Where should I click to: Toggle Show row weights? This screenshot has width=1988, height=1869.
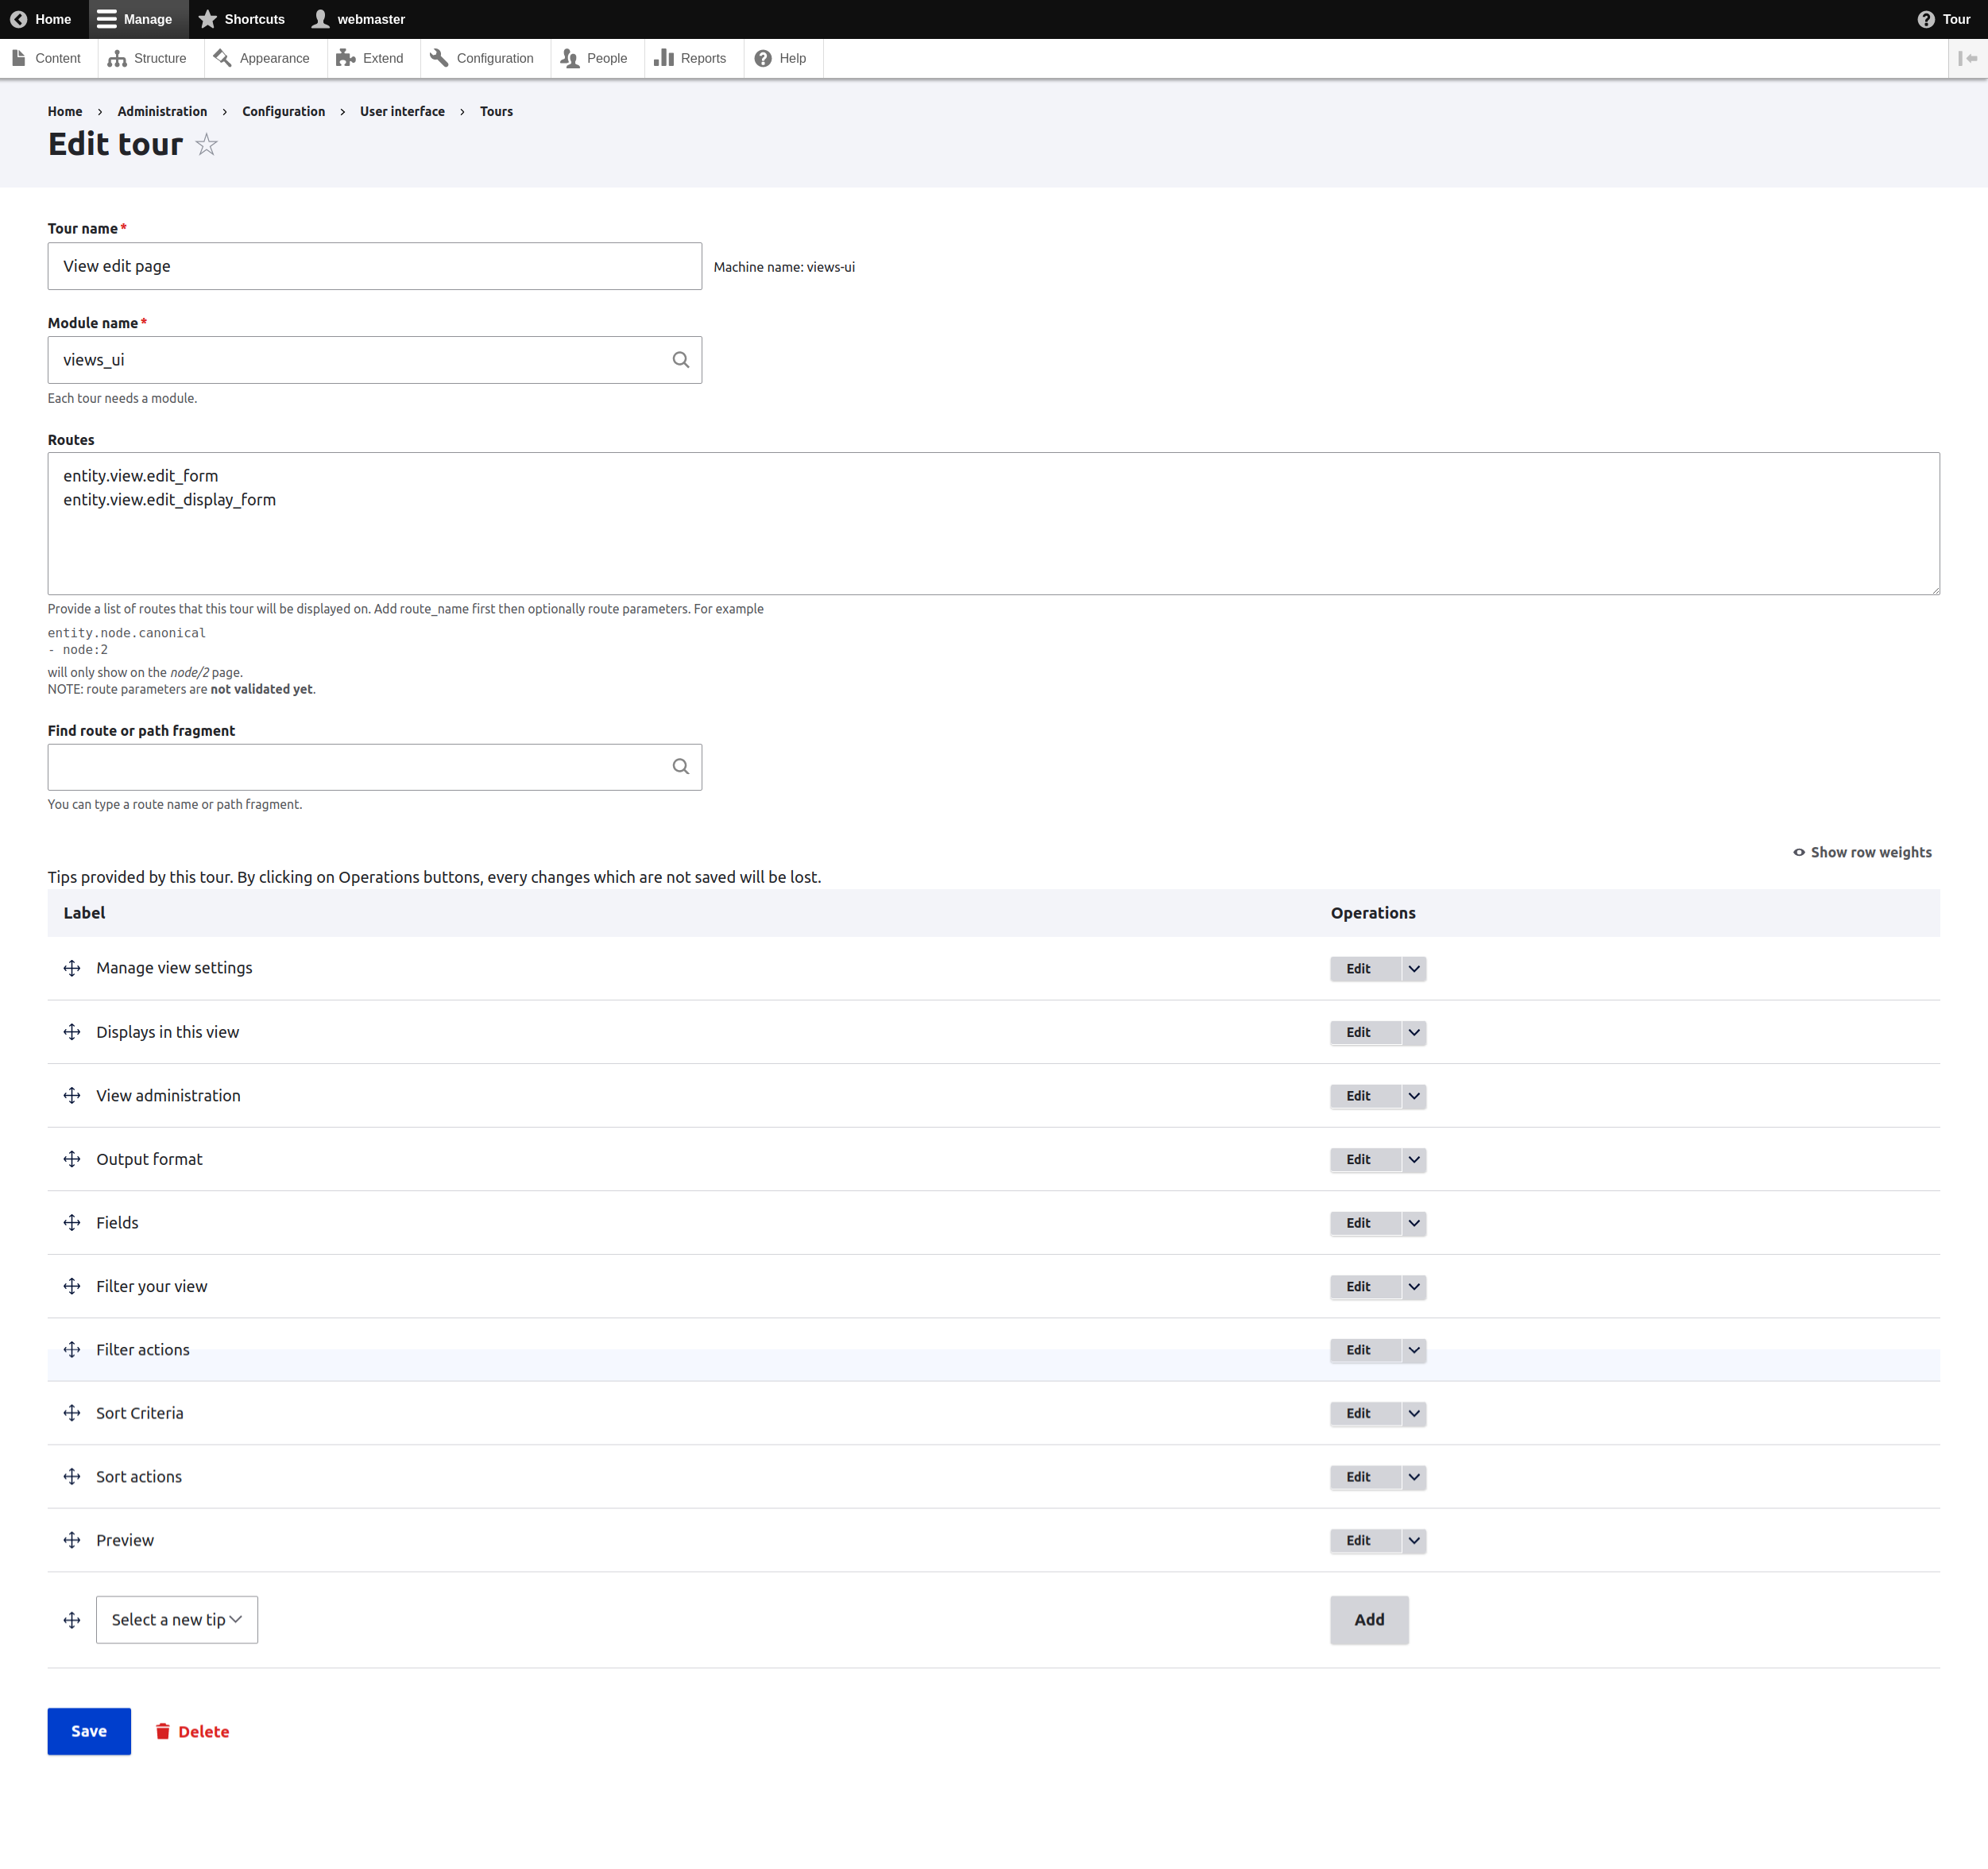[x=1862, y=852]
